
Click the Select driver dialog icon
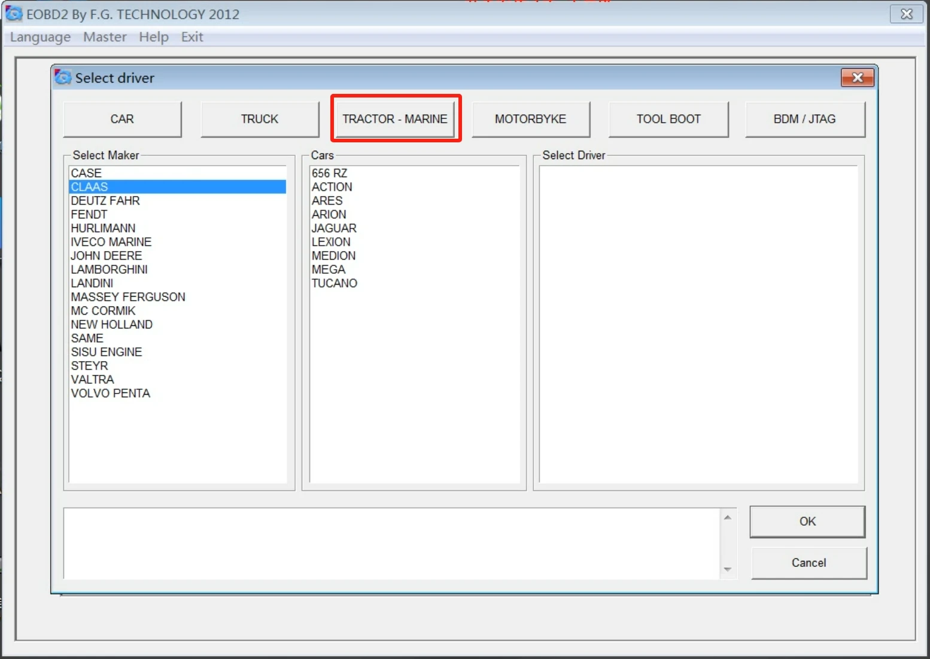pos(63,77)
